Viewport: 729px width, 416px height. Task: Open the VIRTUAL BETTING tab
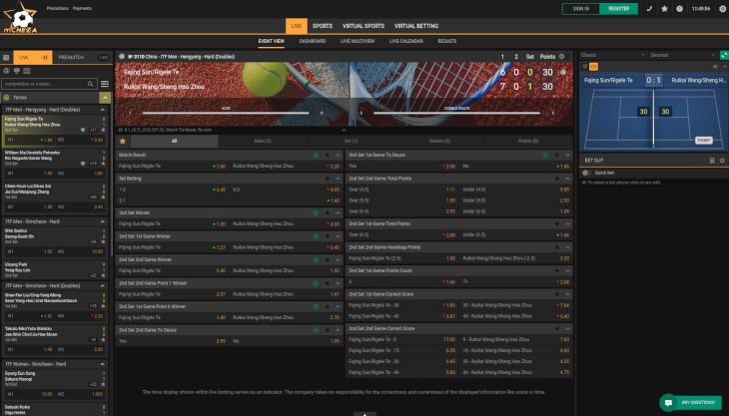click(416, 26)
